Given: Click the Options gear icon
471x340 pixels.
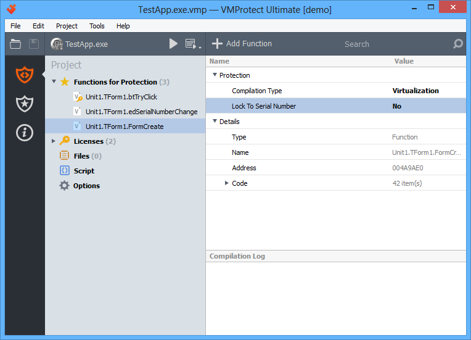Looking at the screenshot, I should [64, 186].
